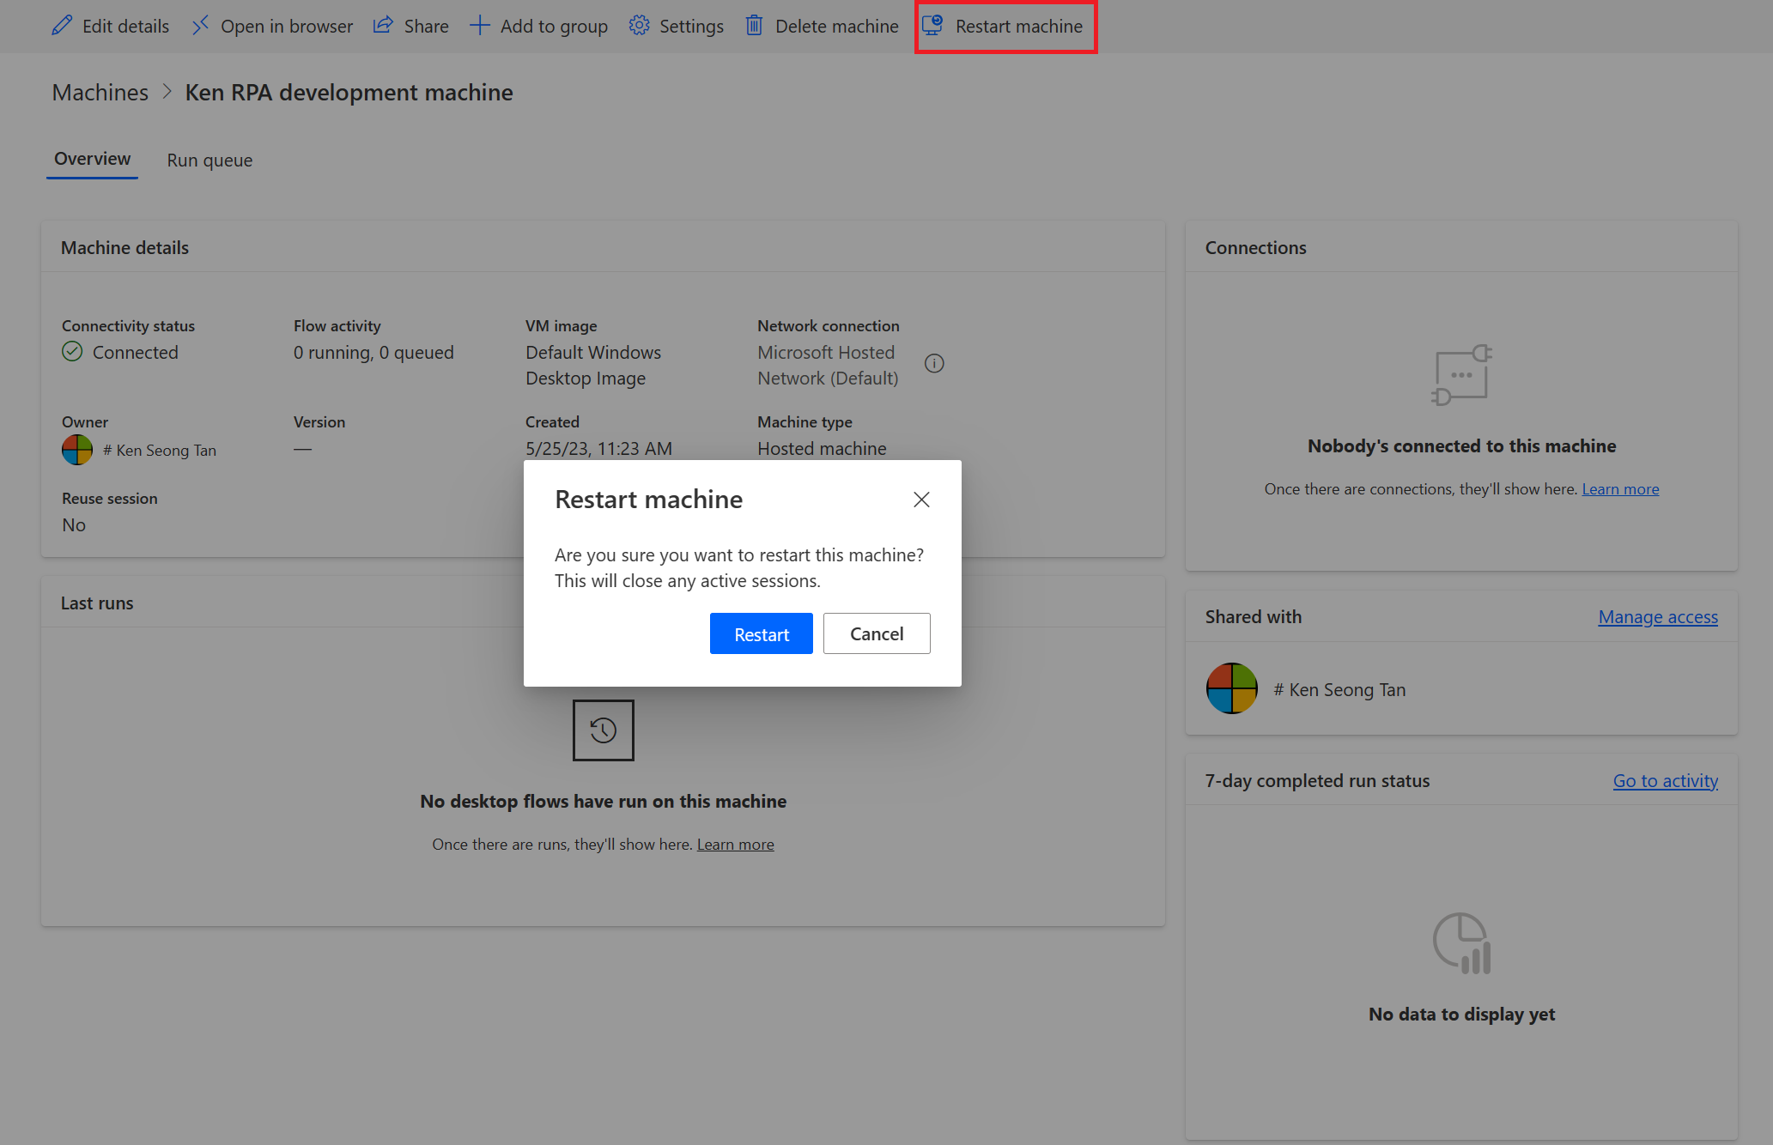The image size is (1773, 1145).
Task: Switch to the Run queue tab
Action: click(x=209, y=159)
